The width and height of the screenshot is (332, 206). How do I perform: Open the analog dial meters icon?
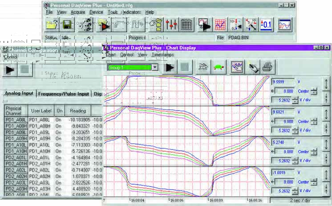click(x=251, y=25)
